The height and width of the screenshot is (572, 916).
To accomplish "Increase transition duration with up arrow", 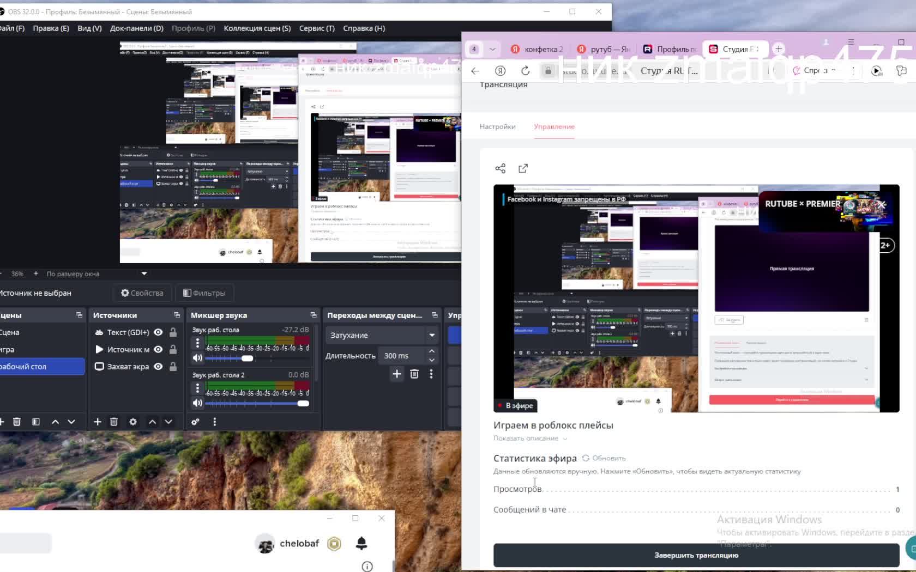I will [x=431, y=351].
